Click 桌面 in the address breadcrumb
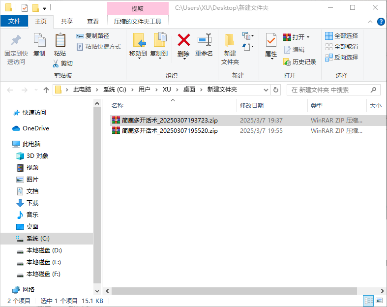Screen dimensions: 387x307 point(189,90)
